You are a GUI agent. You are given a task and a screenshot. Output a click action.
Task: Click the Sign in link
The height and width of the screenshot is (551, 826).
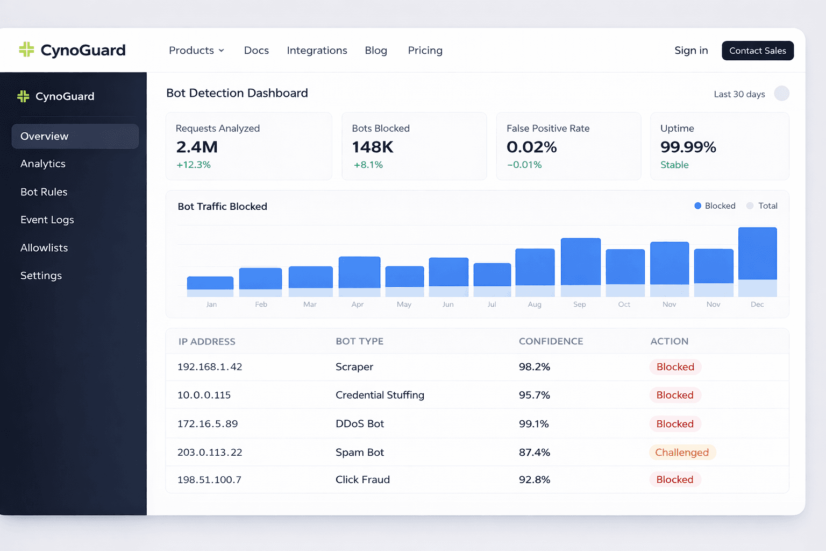pyautogui.click(x=691, y=50)
